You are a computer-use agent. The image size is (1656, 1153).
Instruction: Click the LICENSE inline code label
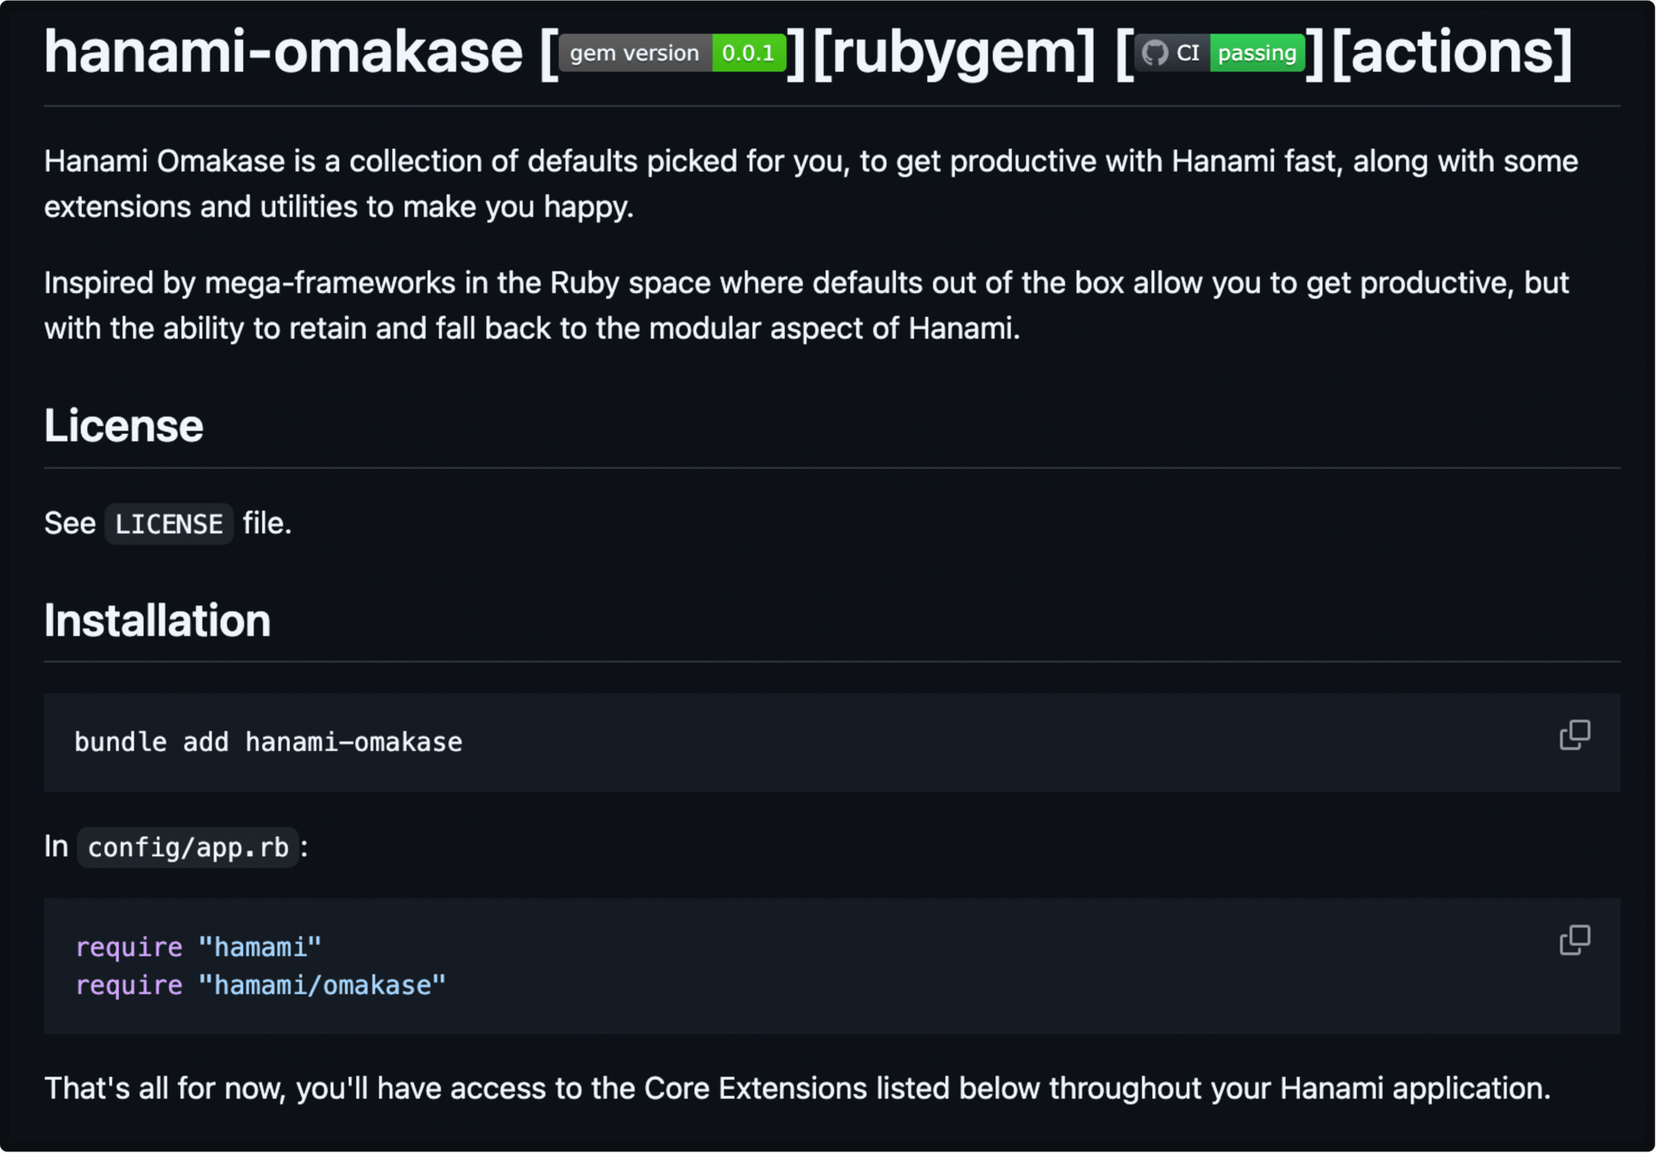[169, 523]
